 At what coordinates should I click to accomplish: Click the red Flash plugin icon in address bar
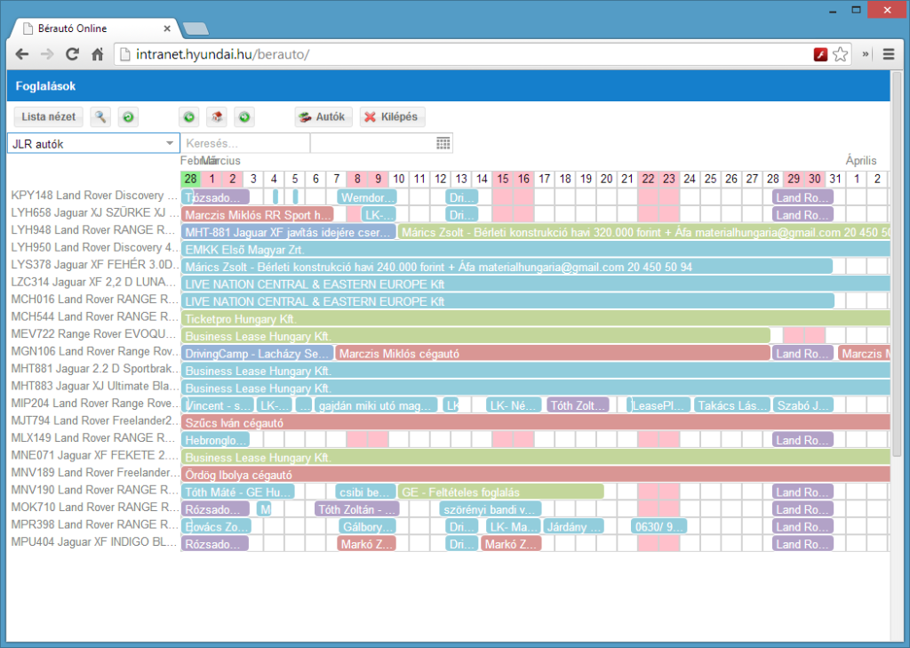(820, 54)
